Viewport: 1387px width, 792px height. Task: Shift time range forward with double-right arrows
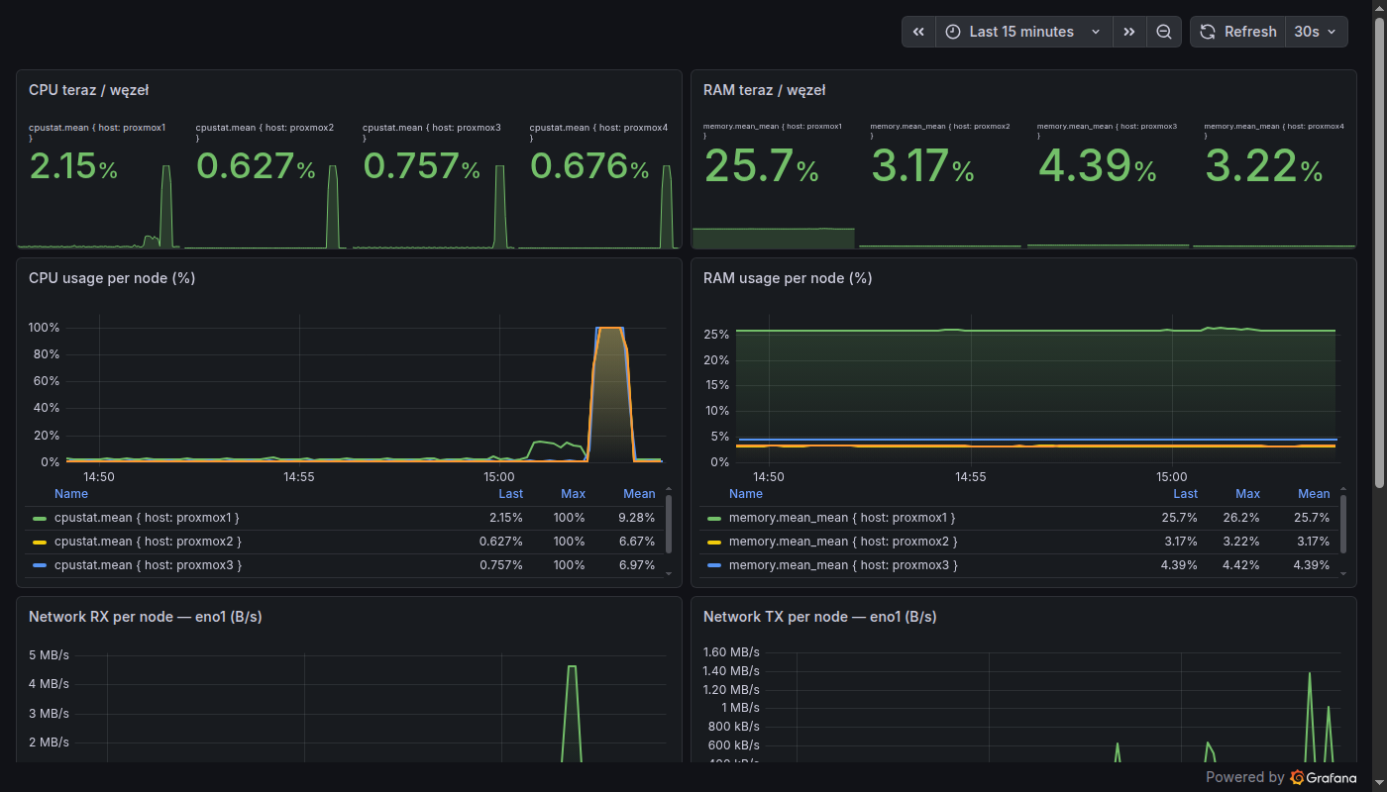(x=1129, y=32)
